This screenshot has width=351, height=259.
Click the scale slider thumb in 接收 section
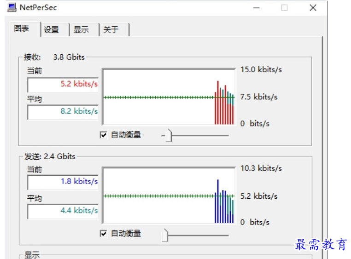168,135
